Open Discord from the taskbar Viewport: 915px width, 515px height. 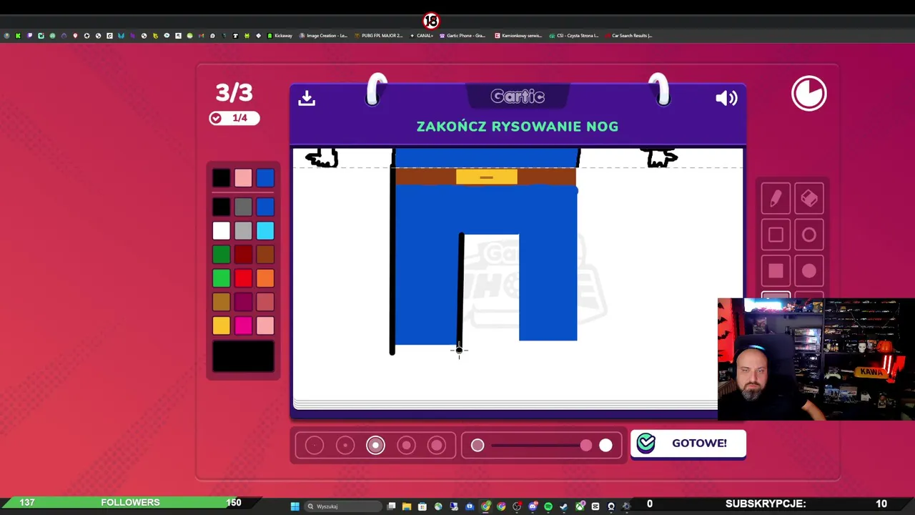(533, 506)
